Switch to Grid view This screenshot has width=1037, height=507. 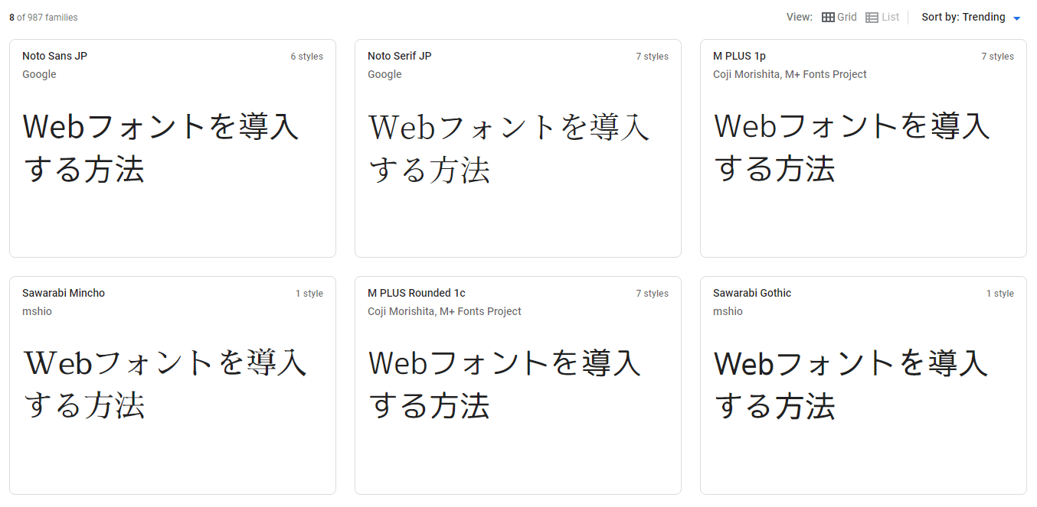839,17
